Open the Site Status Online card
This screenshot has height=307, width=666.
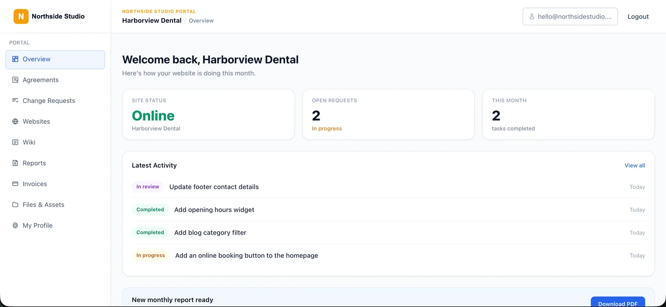[x=208, y=114]
